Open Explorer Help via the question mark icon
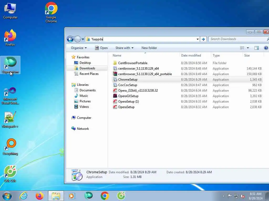Image resolution: width=269 pixels, height=201 pixels. [x=266, y=48]
